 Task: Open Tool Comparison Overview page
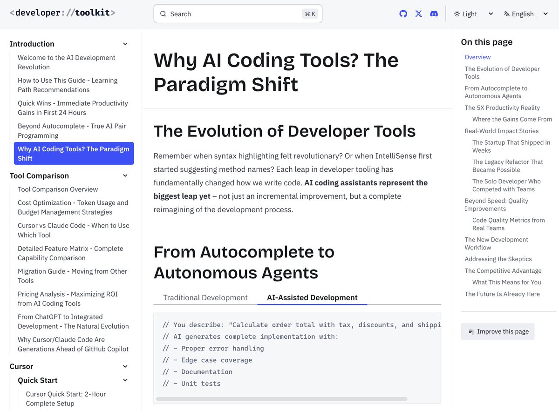pos(58,189)
